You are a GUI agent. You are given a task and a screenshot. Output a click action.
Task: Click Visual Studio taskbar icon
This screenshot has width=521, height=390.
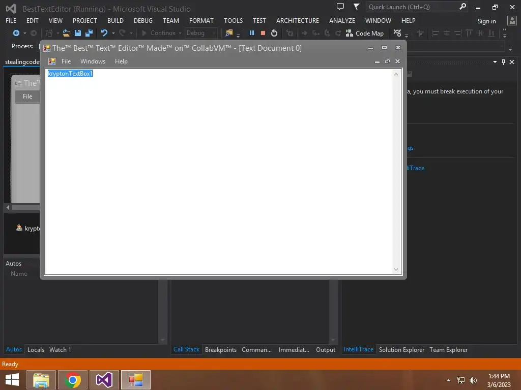coord(104,380)
